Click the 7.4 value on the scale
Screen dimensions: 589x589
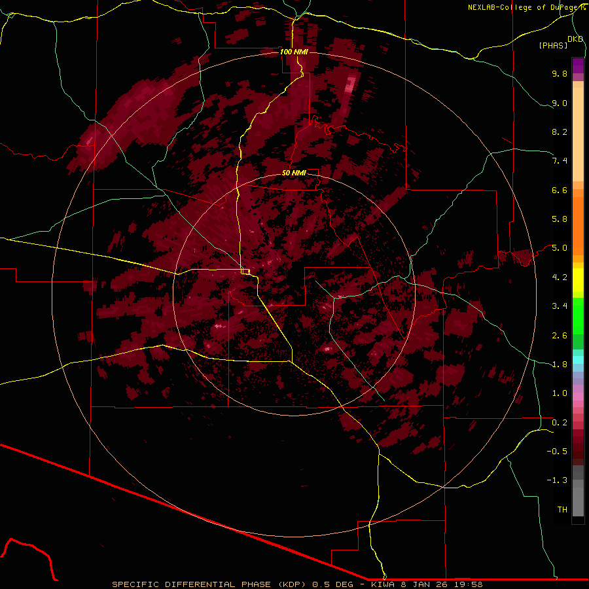click(560, 161)
